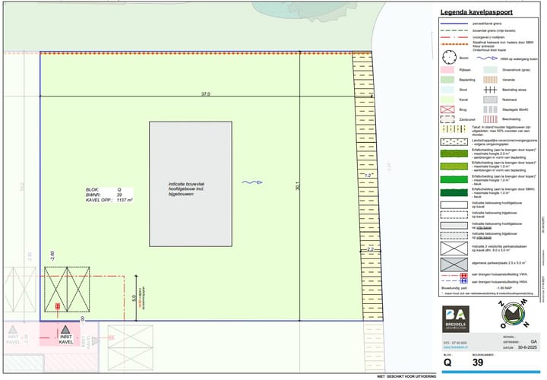Click the Brug crossed red box in legend
The height and width of the screenshot is (380, 547).
[447, 109]
